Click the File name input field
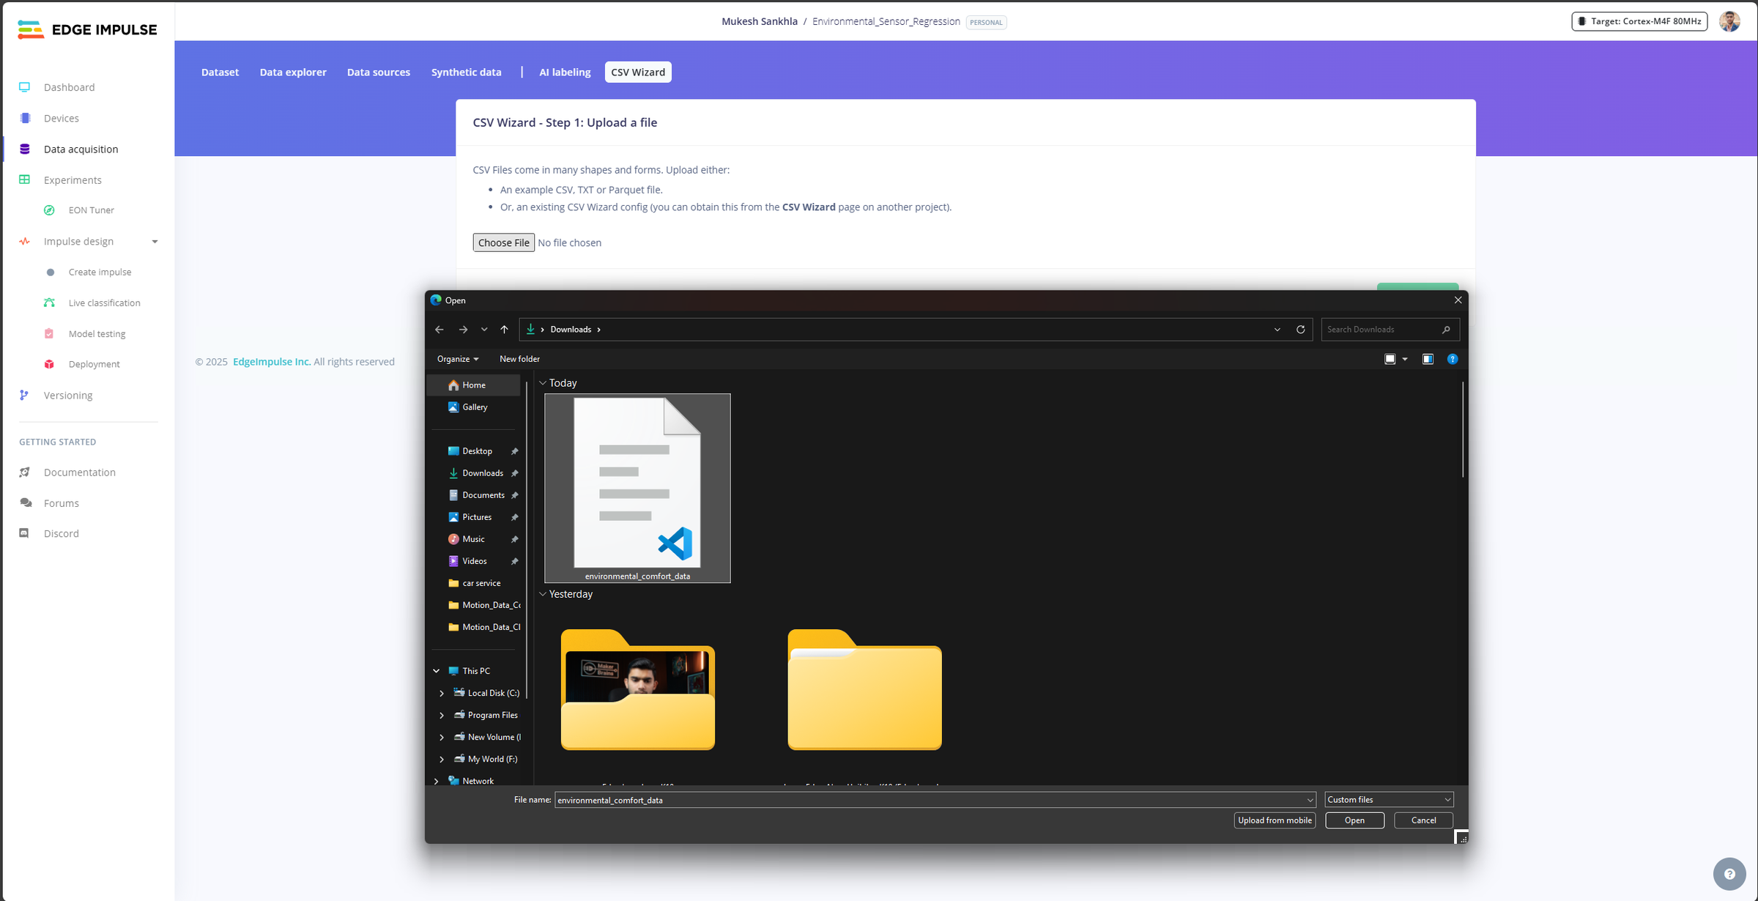Viewport: 1758px width, 901px height. [935, 800]
